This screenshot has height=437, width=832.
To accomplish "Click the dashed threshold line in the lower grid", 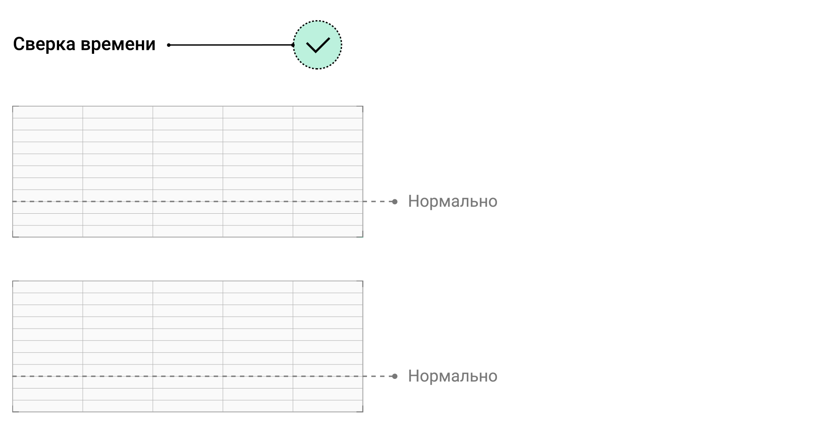I will click(x=187, y=376).
